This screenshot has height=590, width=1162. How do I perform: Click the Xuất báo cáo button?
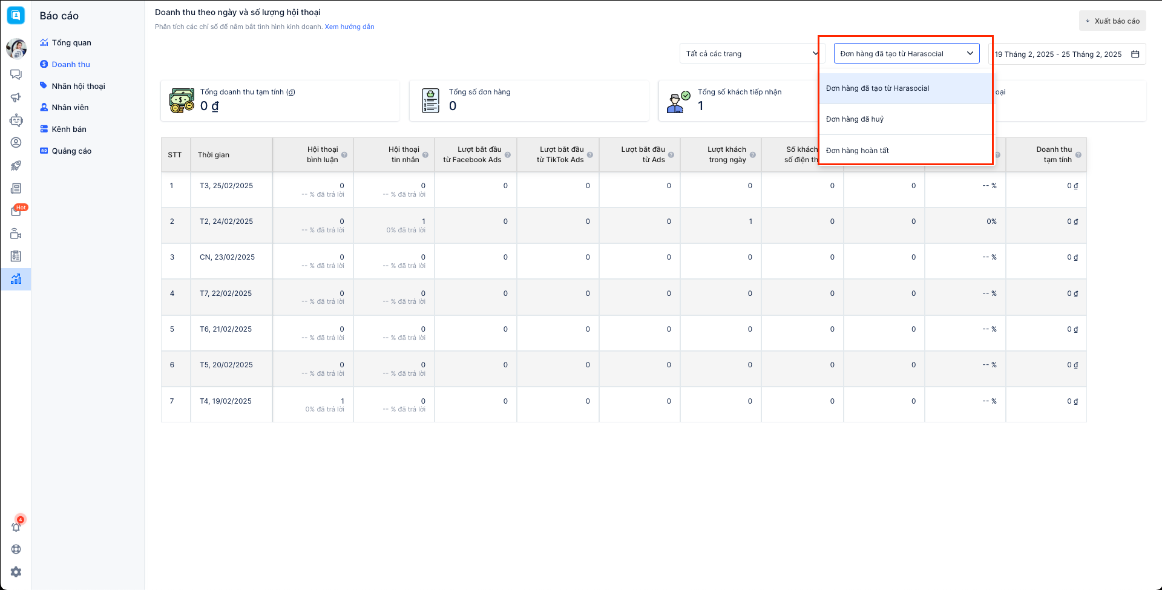point(1112,21)
